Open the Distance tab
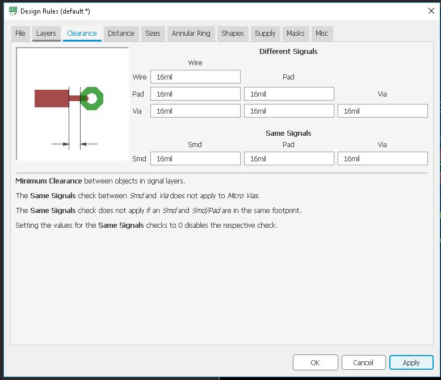Image resolution: width=441 pixels, height=380 pixels. 121,34
